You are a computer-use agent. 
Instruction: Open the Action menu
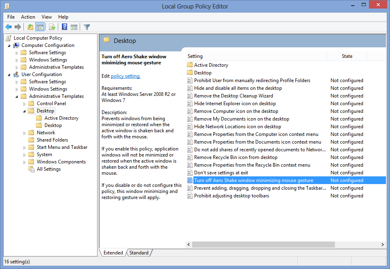click(x=28, y=17)
